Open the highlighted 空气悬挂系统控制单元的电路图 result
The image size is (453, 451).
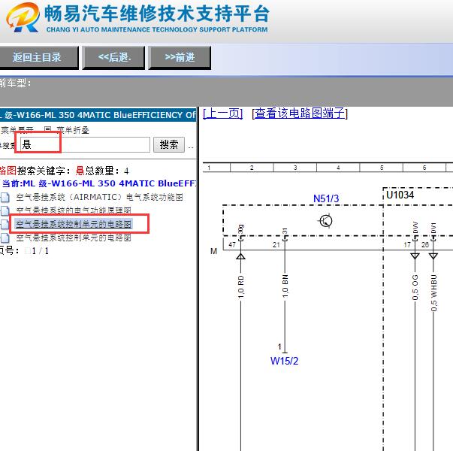tap(74, 224)
